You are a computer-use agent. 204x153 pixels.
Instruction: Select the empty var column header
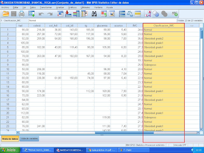coord(192,25)
